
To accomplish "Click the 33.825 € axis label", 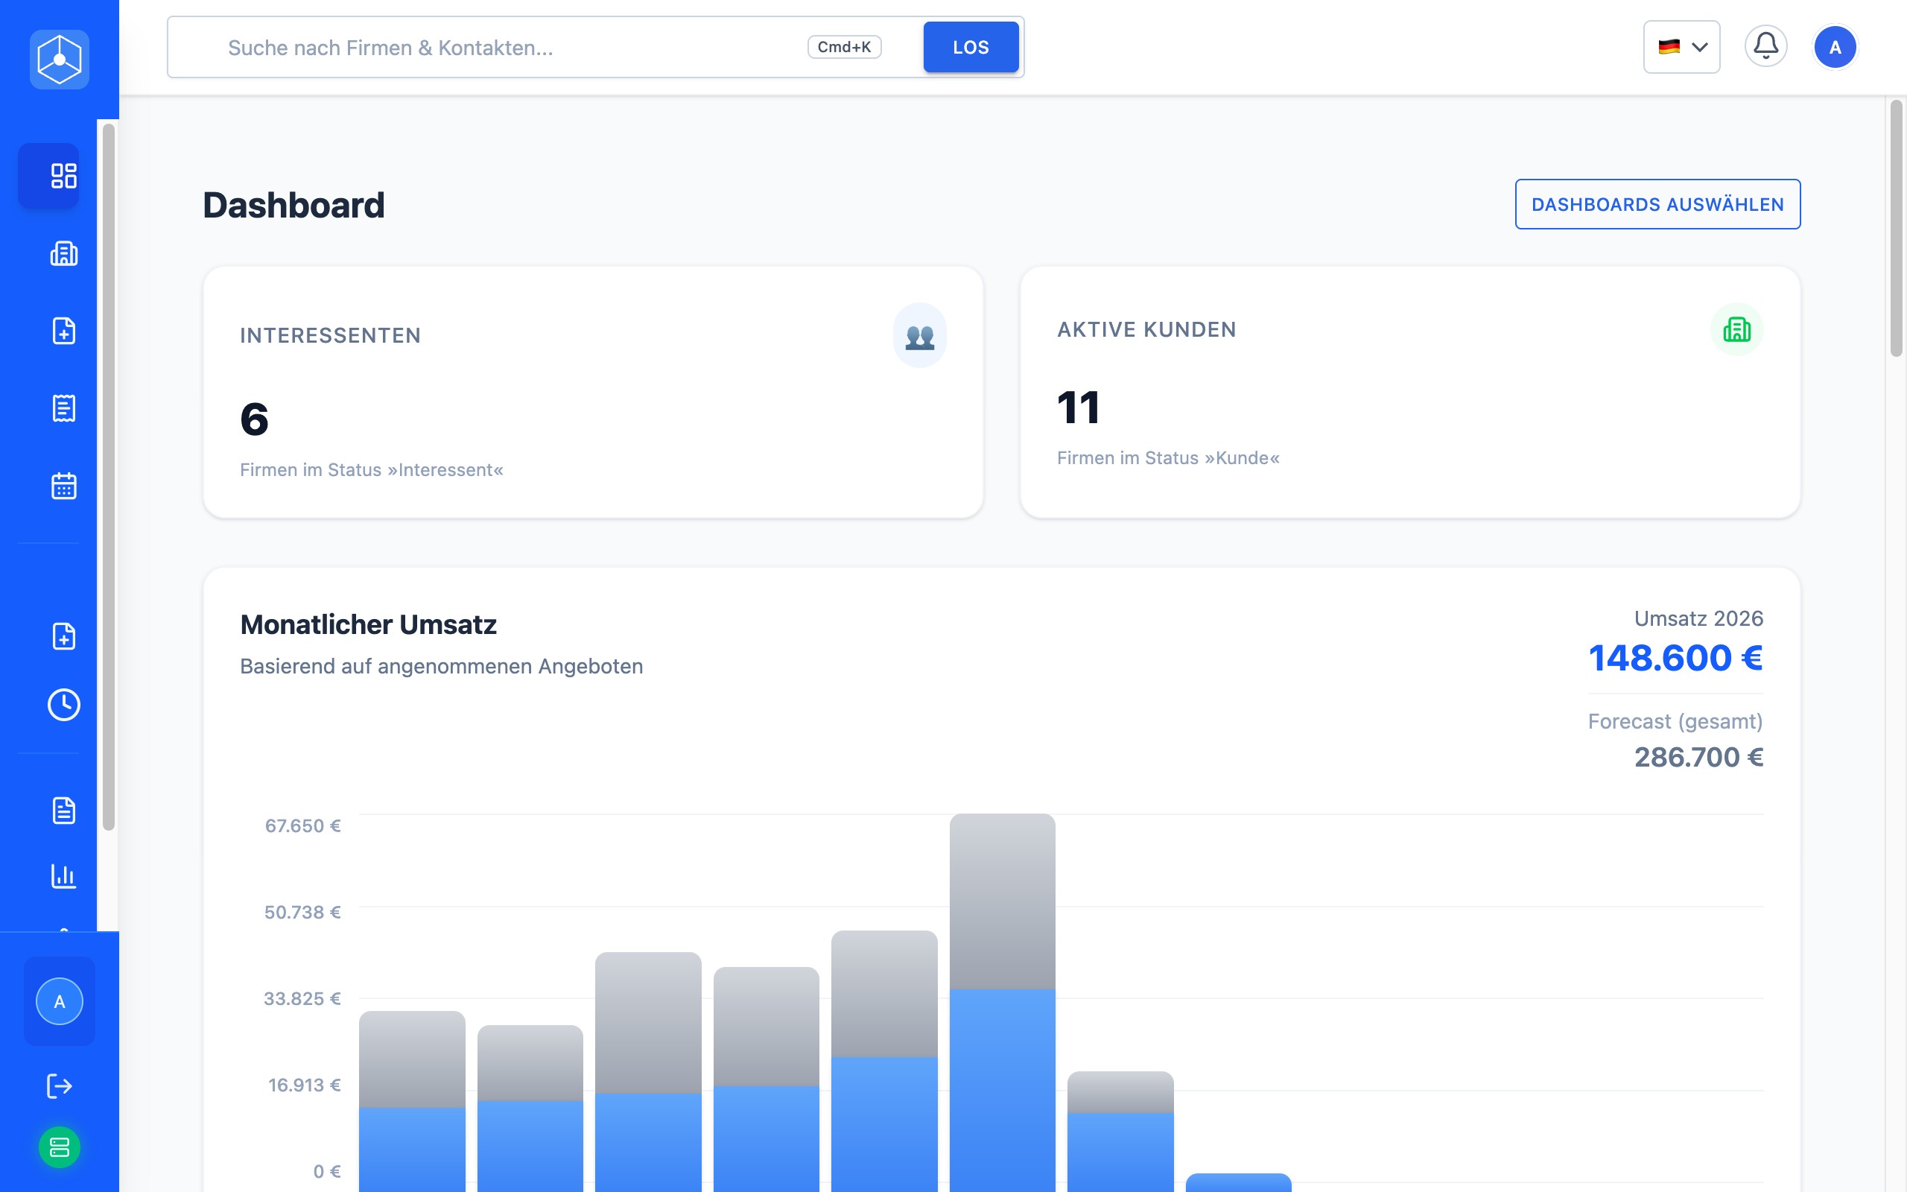I will [x=302, y=998].
